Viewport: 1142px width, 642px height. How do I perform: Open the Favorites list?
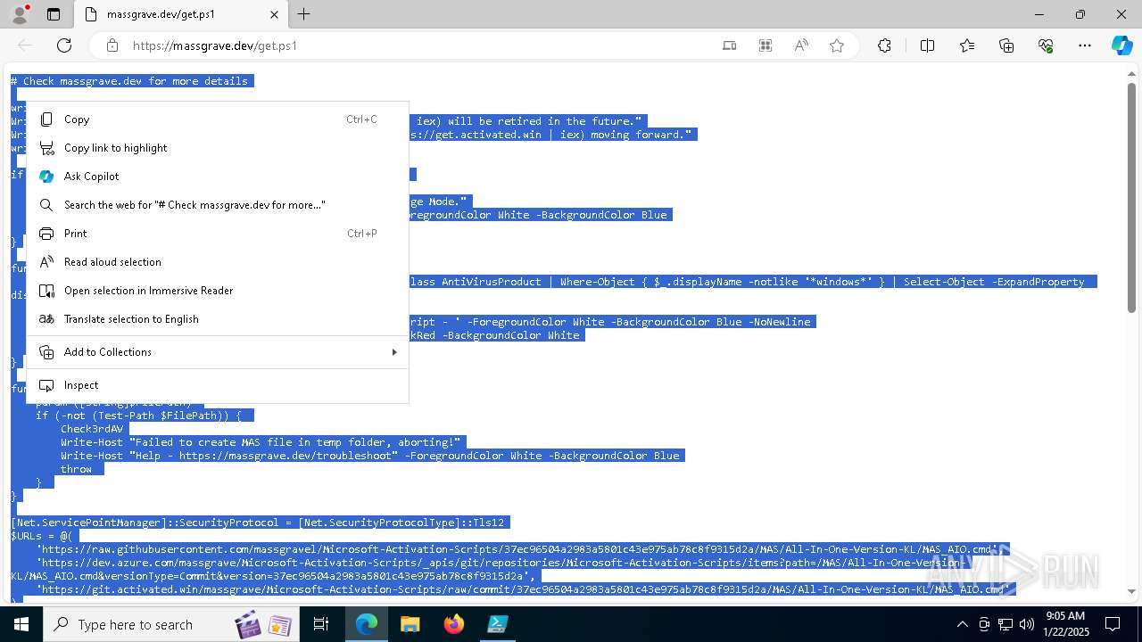pos(967,45)
